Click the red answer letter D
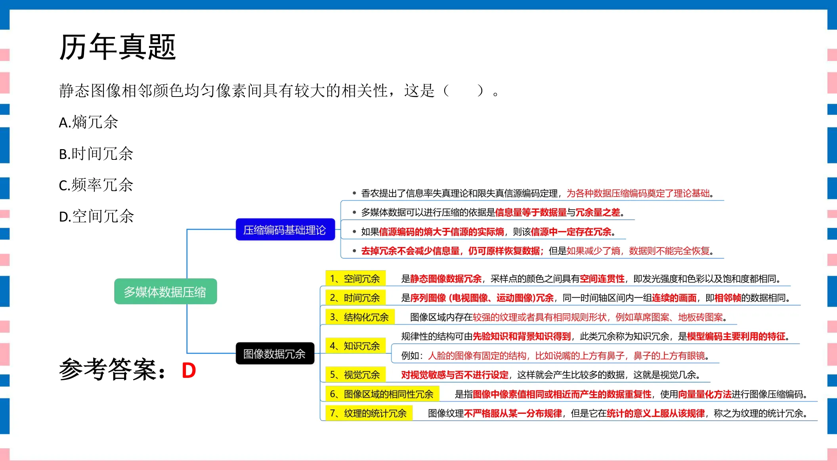The image size is (837, 470). tap(189, 371)
